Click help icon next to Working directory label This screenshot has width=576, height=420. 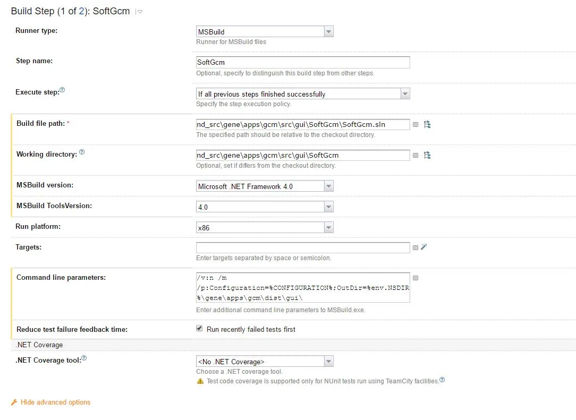click(82, 152)
